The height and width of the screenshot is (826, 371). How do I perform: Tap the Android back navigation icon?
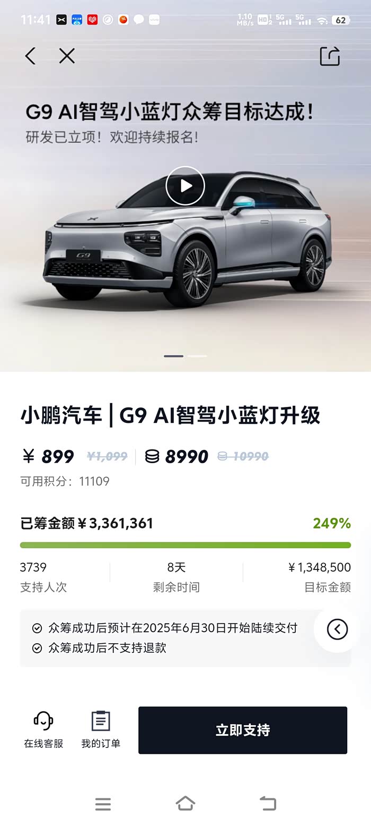tap(268, 804)
